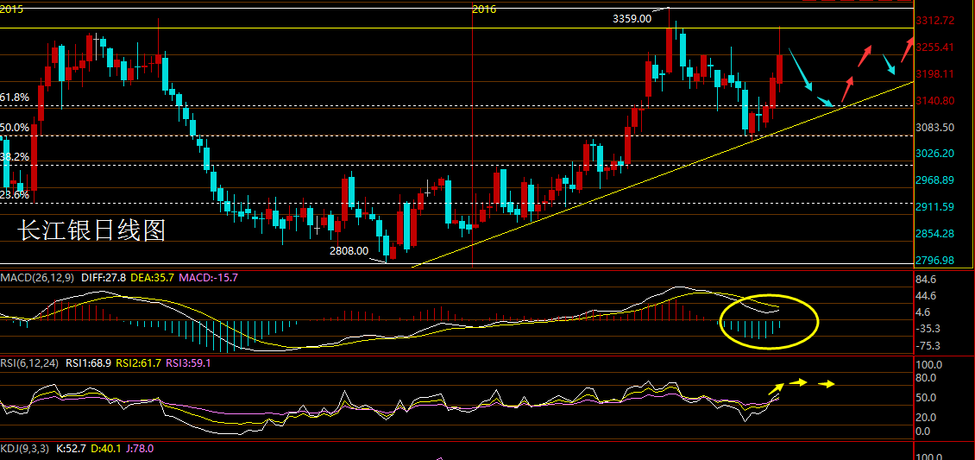Viewport: 975px width, 460px height.
Task: Click the 3312.72 price axis value
Action: [937, 21]
